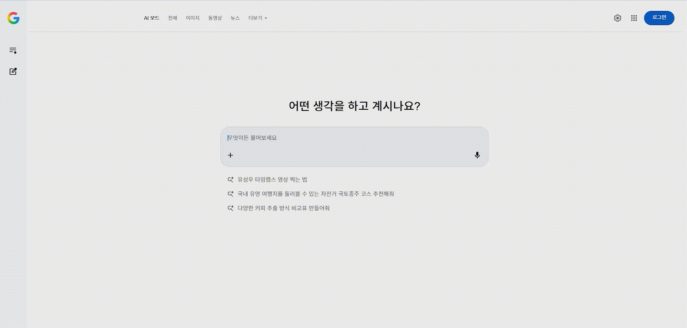Click the plus icon to add attachment
The height and width of the screenshot is (328, 687).
point(230,155)
